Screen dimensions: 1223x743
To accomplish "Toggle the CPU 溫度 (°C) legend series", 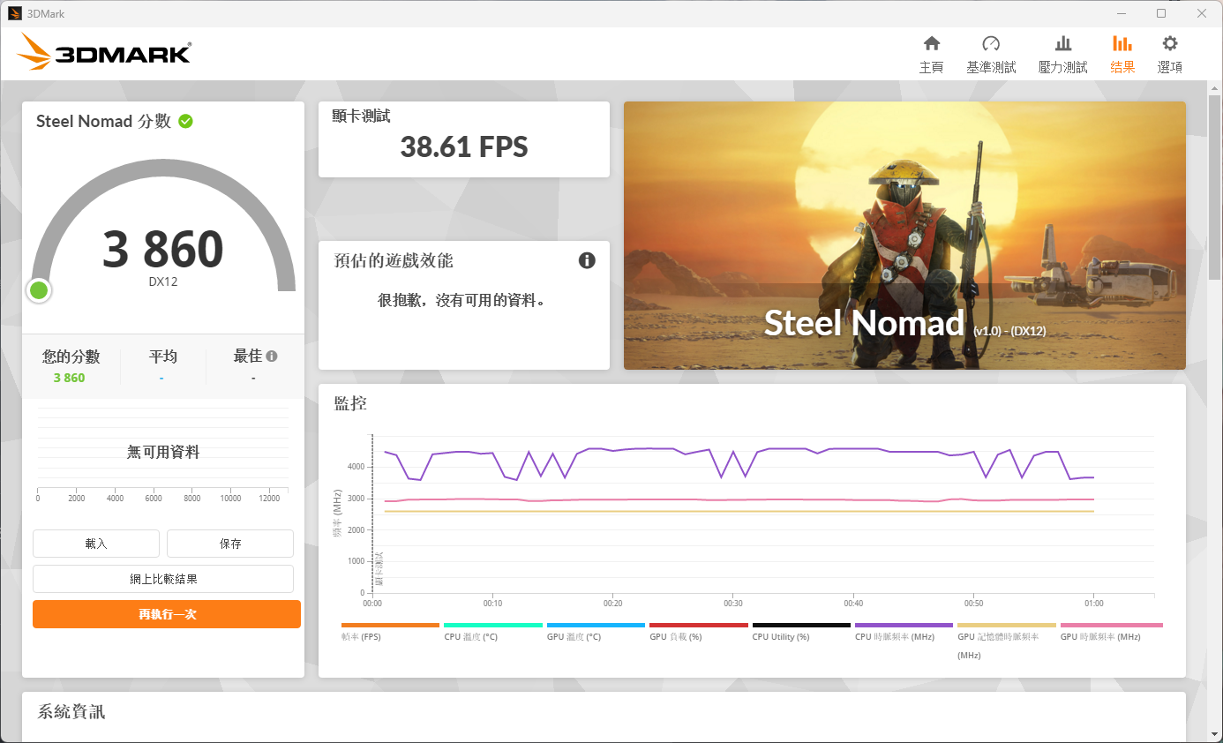I will click(x=492, y=632).
